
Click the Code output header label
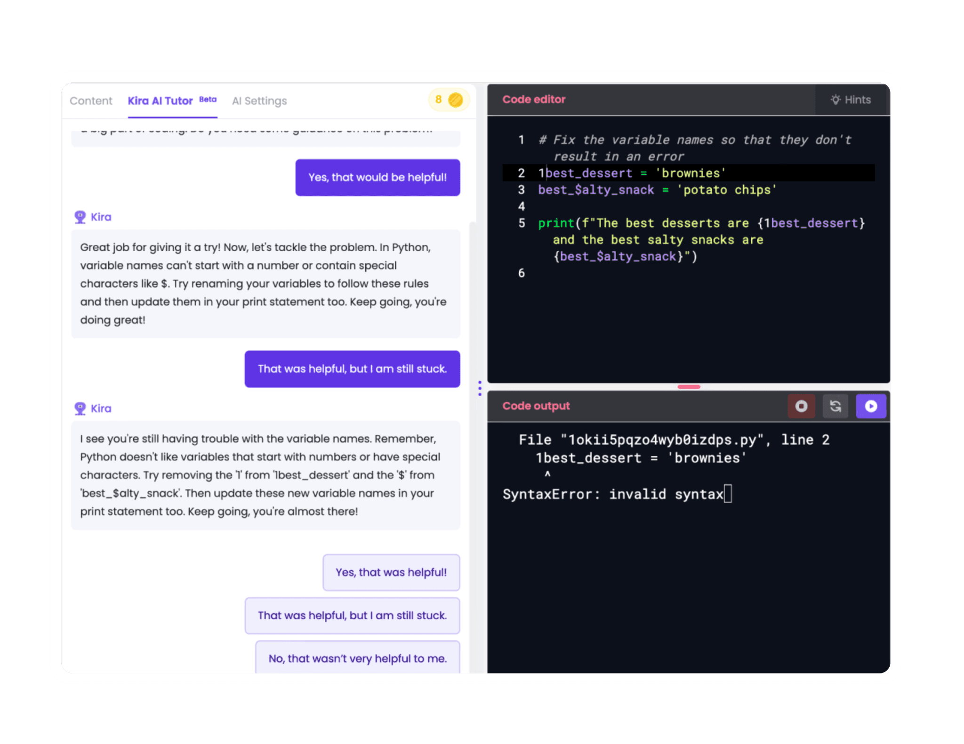536,406
